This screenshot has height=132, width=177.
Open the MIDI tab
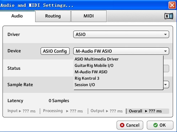(x=89, y=16)
